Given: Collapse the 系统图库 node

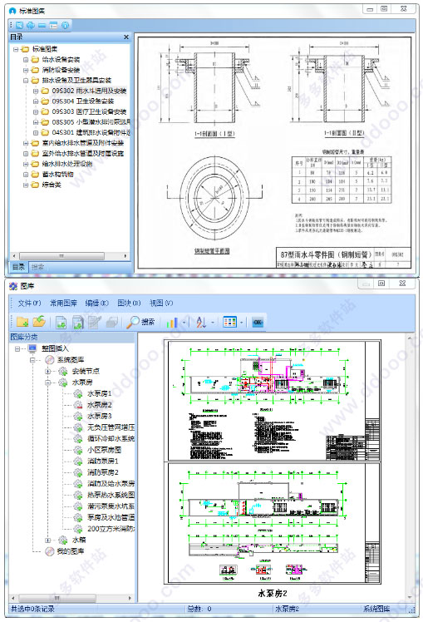Looking at the screenshot, I should coord(33,360).
